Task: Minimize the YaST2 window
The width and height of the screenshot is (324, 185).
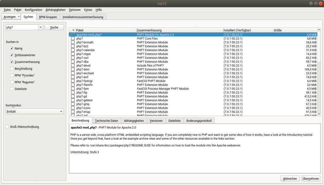Action: (311, 3)
